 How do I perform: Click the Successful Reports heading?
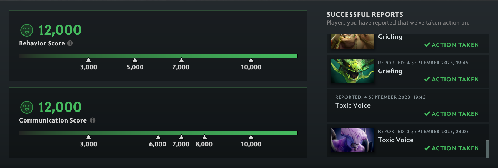pyautogui.click(x=365, y=15)
